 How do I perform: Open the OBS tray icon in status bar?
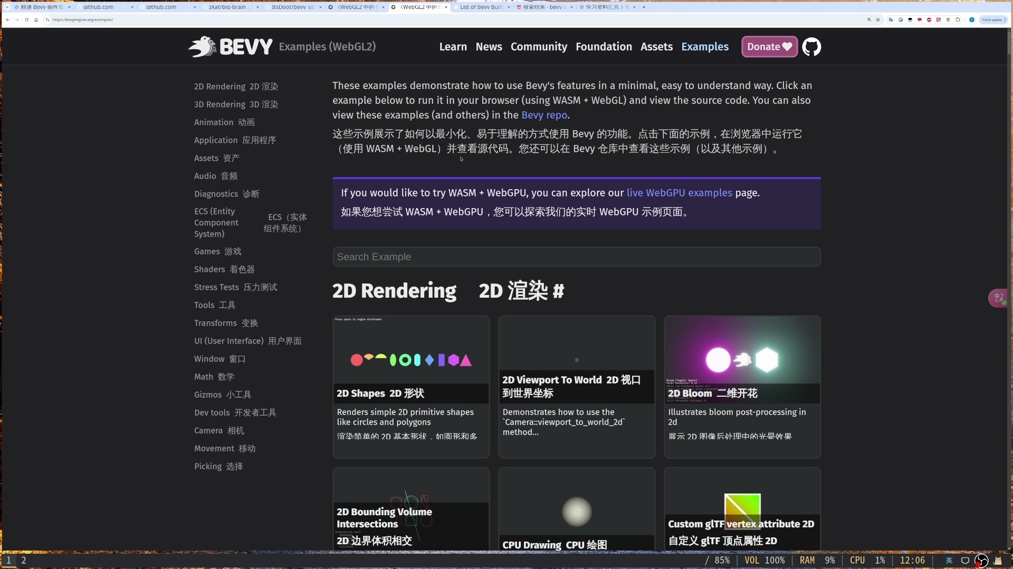coord(981,561)
